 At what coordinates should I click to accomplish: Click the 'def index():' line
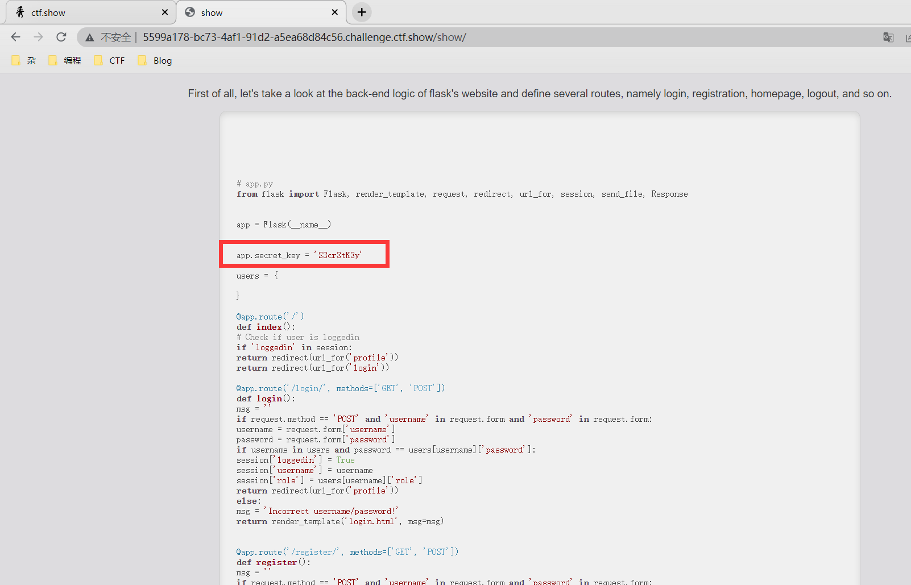pyautogui.click(x=266, y=327)
